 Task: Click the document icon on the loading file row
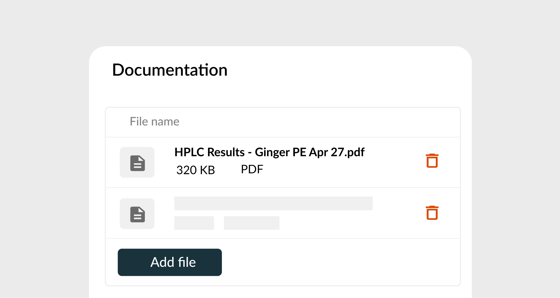coord(137,214)
